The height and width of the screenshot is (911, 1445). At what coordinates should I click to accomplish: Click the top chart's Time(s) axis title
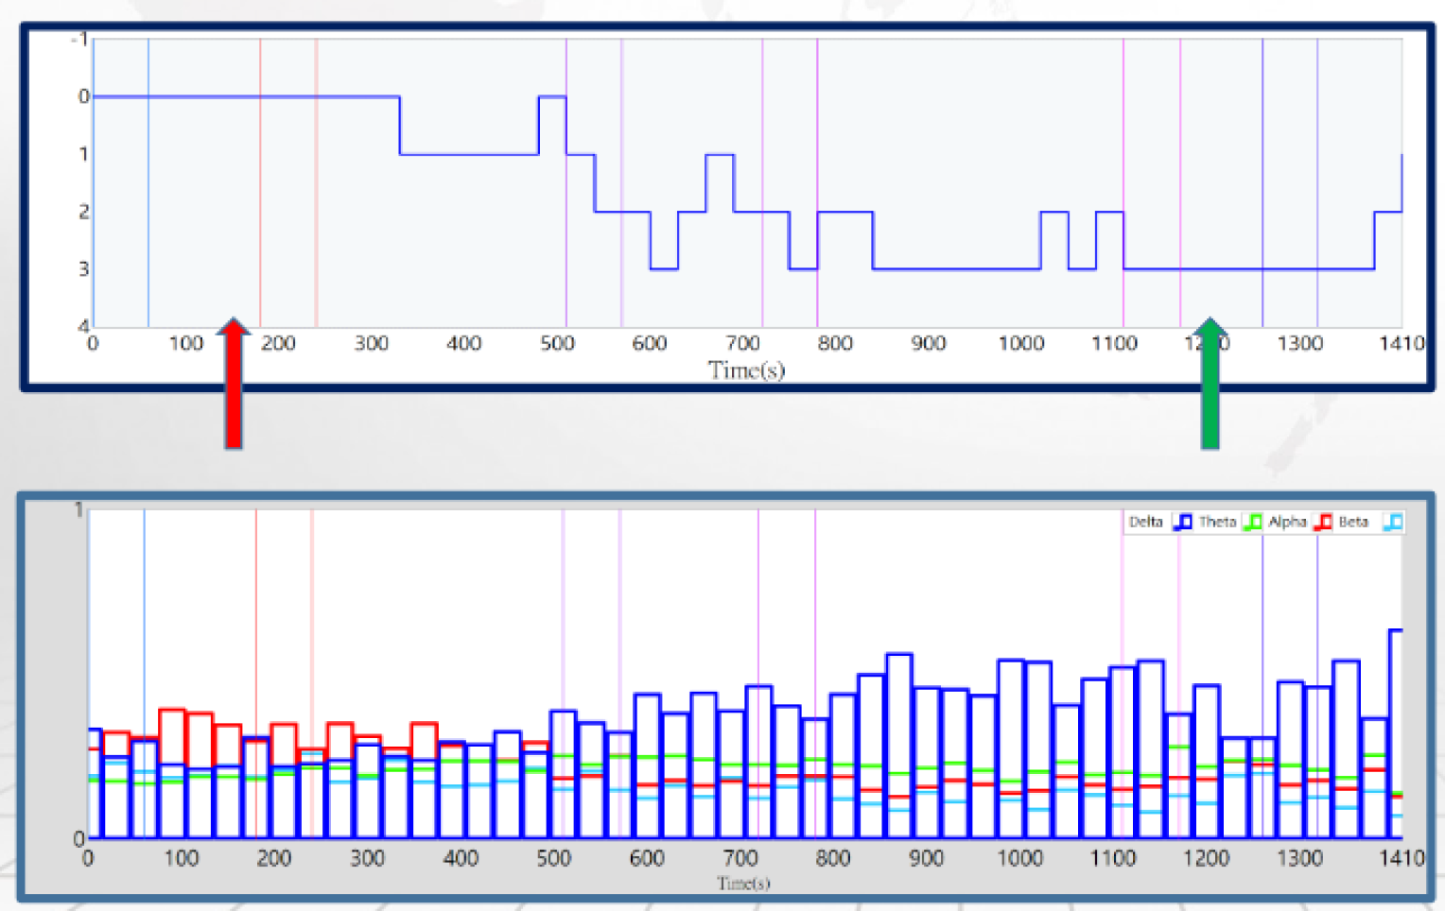746,370
